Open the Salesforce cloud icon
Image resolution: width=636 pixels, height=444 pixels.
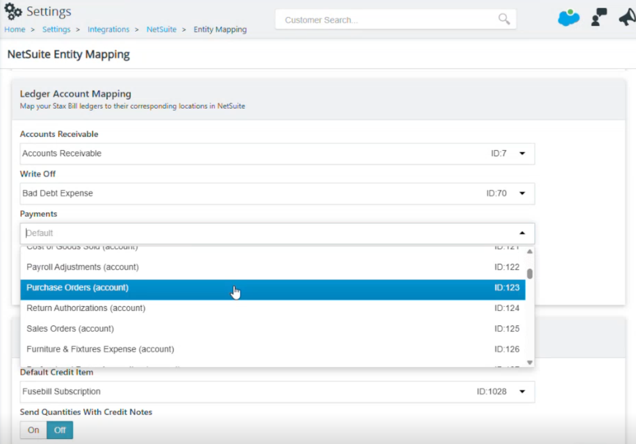568,18
